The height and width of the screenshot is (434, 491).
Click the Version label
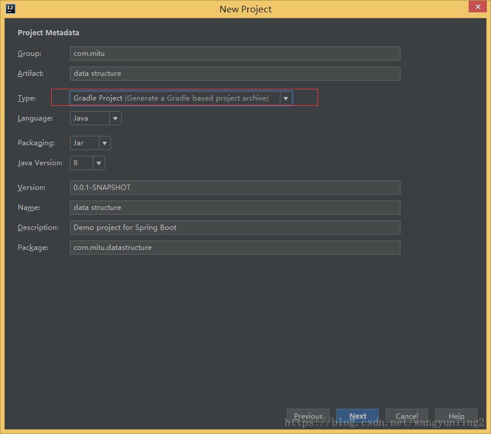[32, 188]
